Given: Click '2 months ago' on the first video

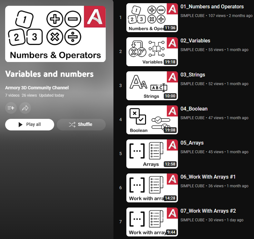Looking at the screenshot, I should 240,16.
